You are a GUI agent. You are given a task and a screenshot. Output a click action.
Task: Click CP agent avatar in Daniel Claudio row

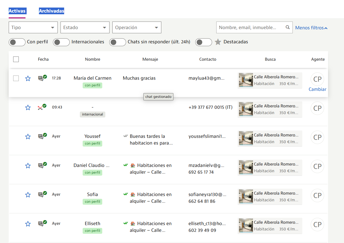click(317, 166)
